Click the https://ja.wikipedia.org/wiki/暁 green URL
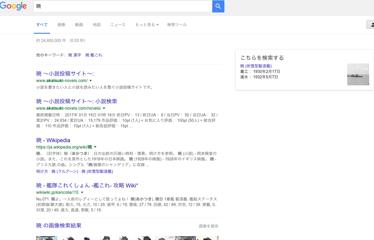 click(x=64, y=147)
